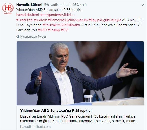Open the #FreeEzhel hashtag

click(x=25, y=20)
